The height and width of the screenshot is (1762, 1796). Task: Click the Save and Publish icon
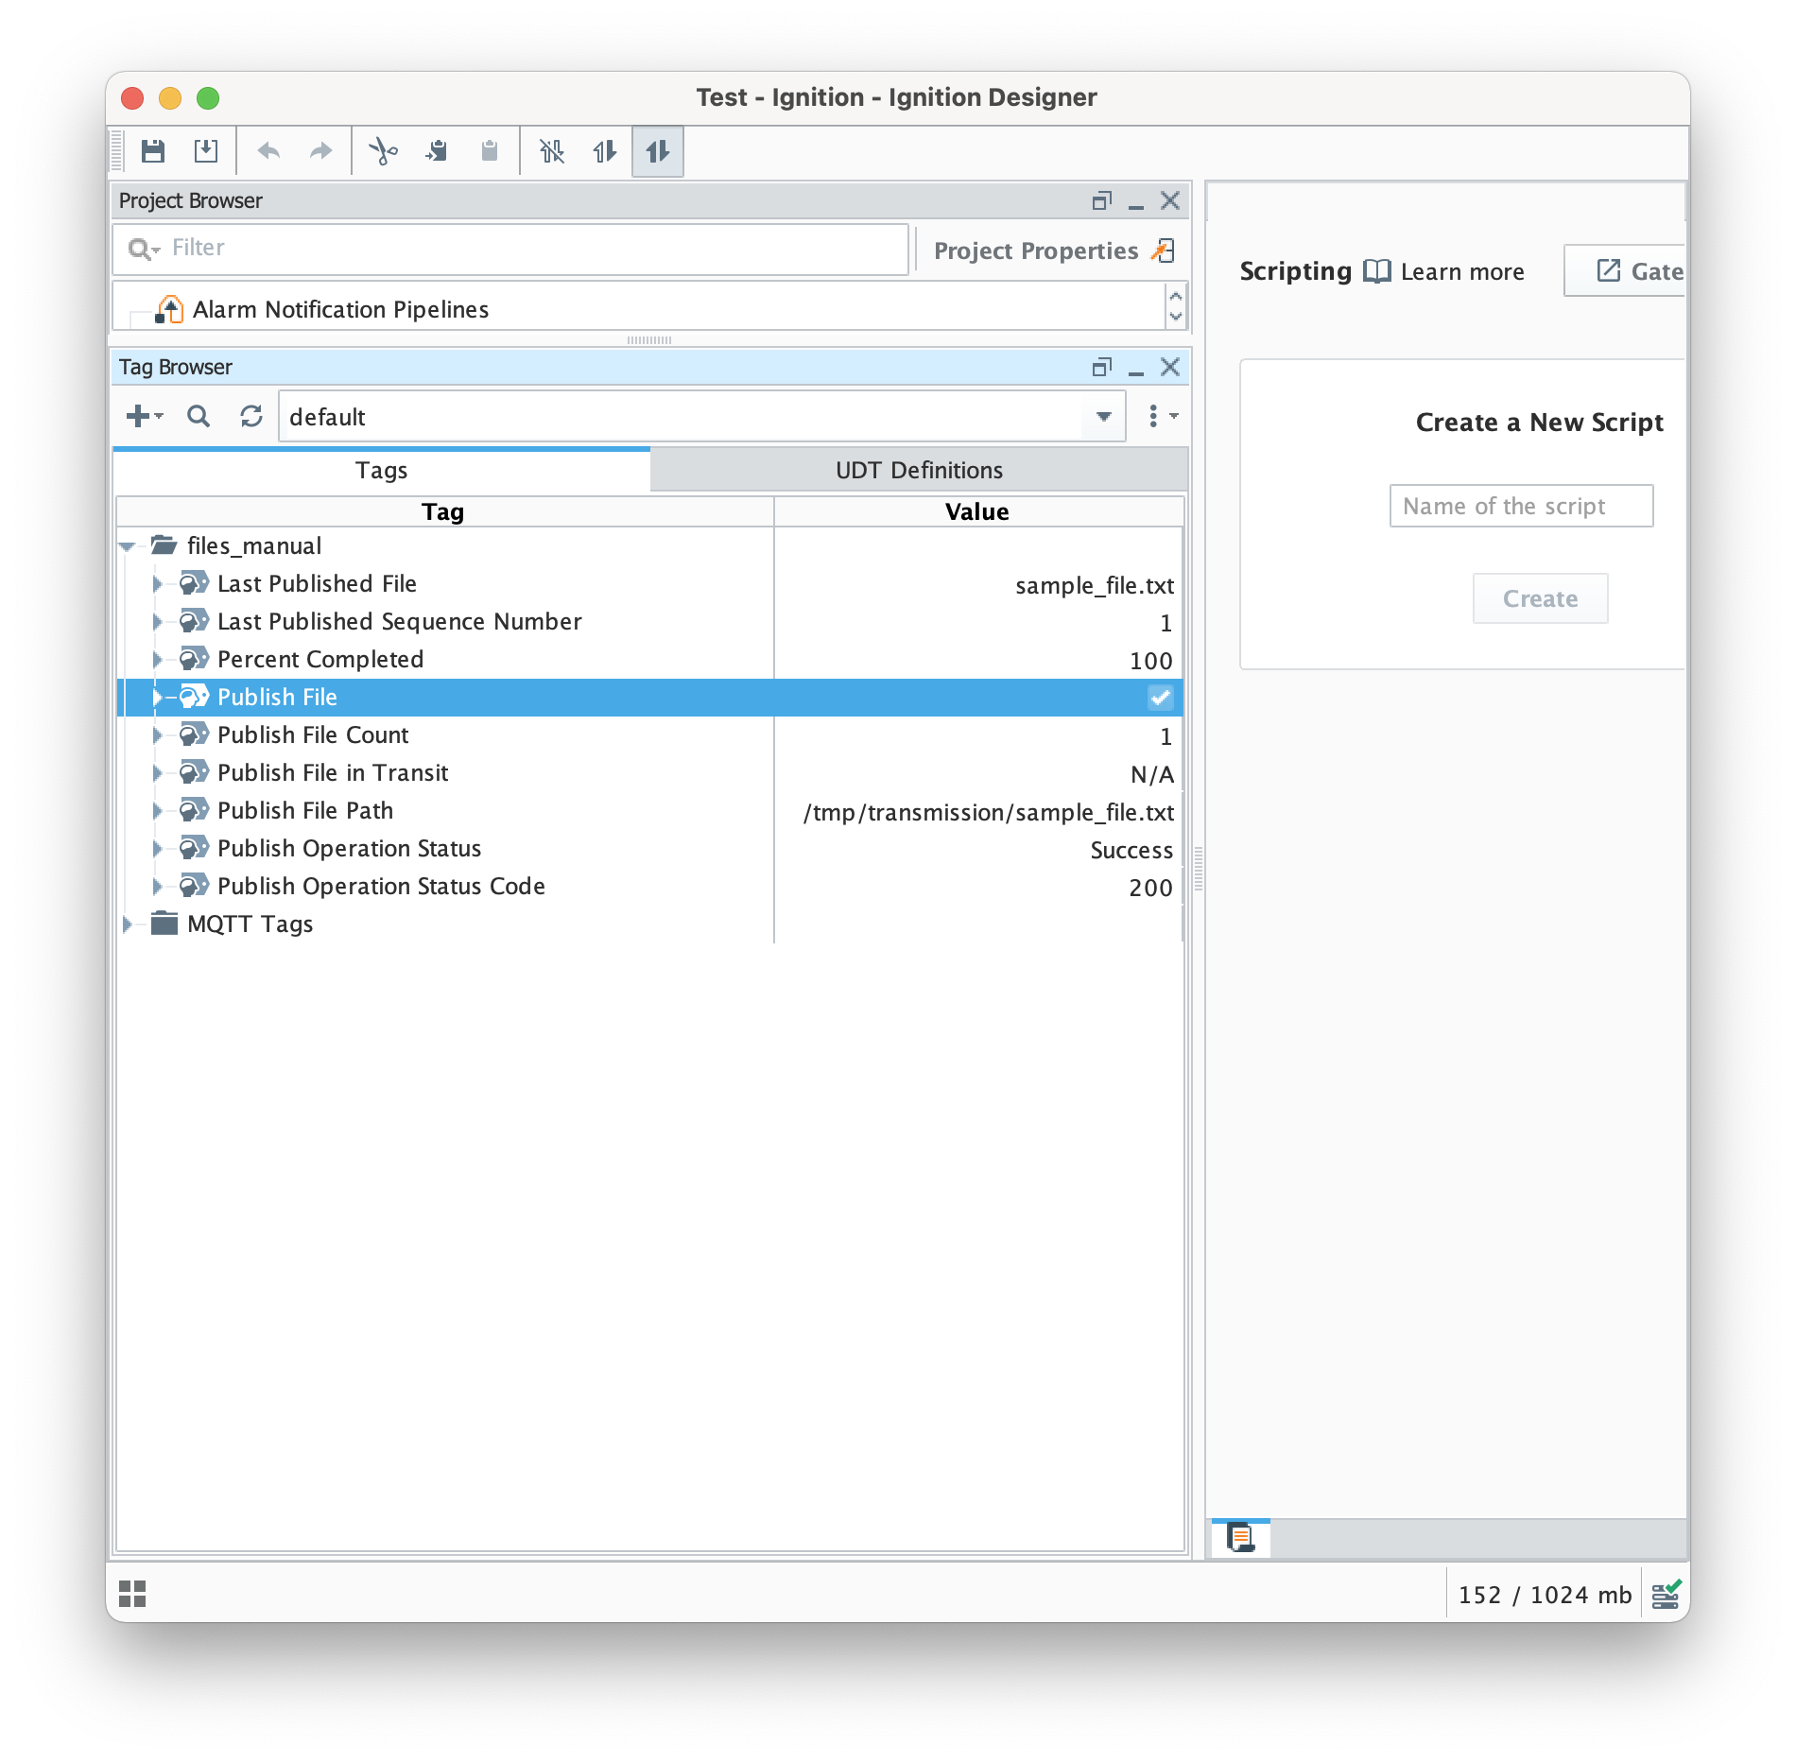pos(205,151)
